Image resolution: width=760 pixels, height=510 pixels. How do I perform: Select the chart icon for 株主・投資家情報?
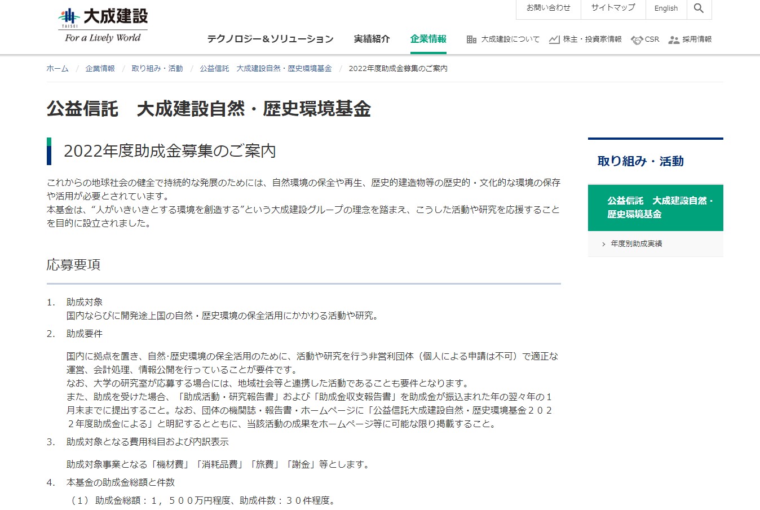click(x=555, y=39)
